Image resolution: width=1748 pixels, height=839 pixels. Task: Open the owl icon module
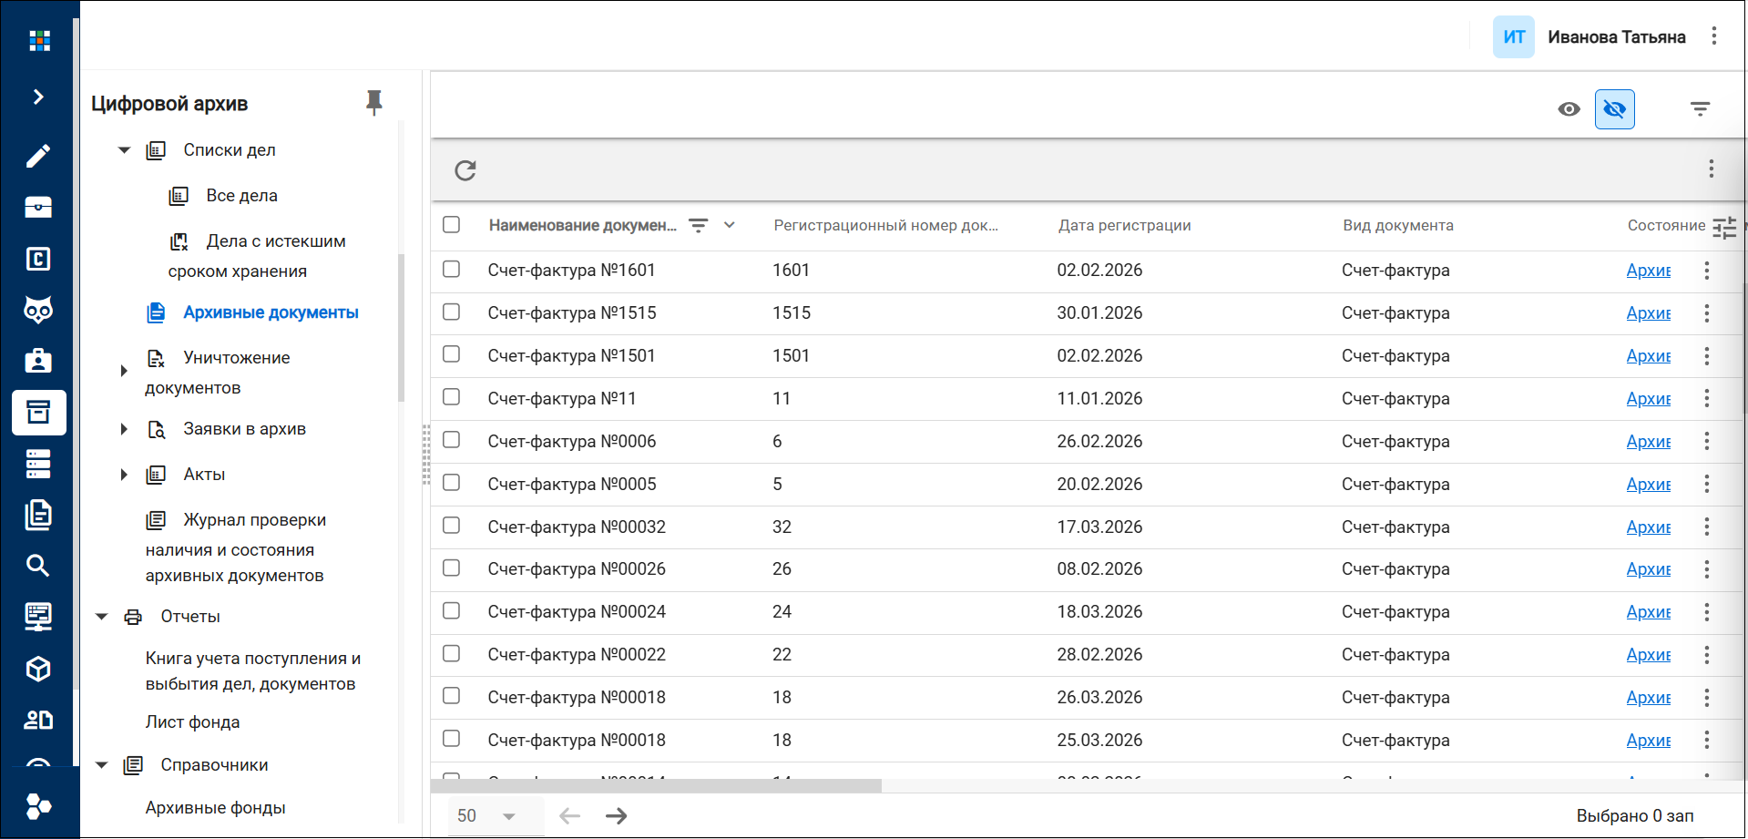38,310
